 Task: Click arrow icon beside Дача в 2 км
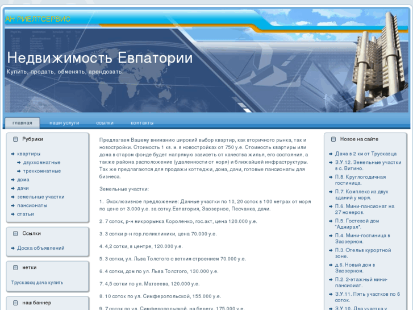click(x=331, y=154)
